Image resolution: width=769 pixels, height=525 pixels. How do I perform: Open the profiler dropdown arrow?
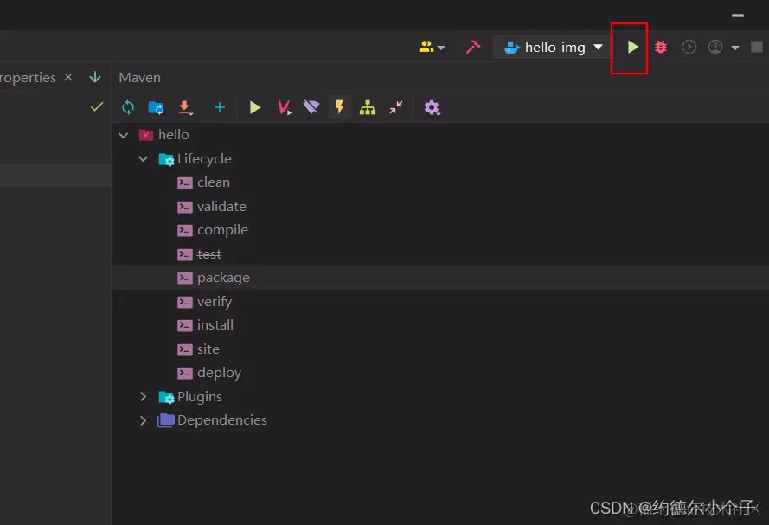click(735, 48)
